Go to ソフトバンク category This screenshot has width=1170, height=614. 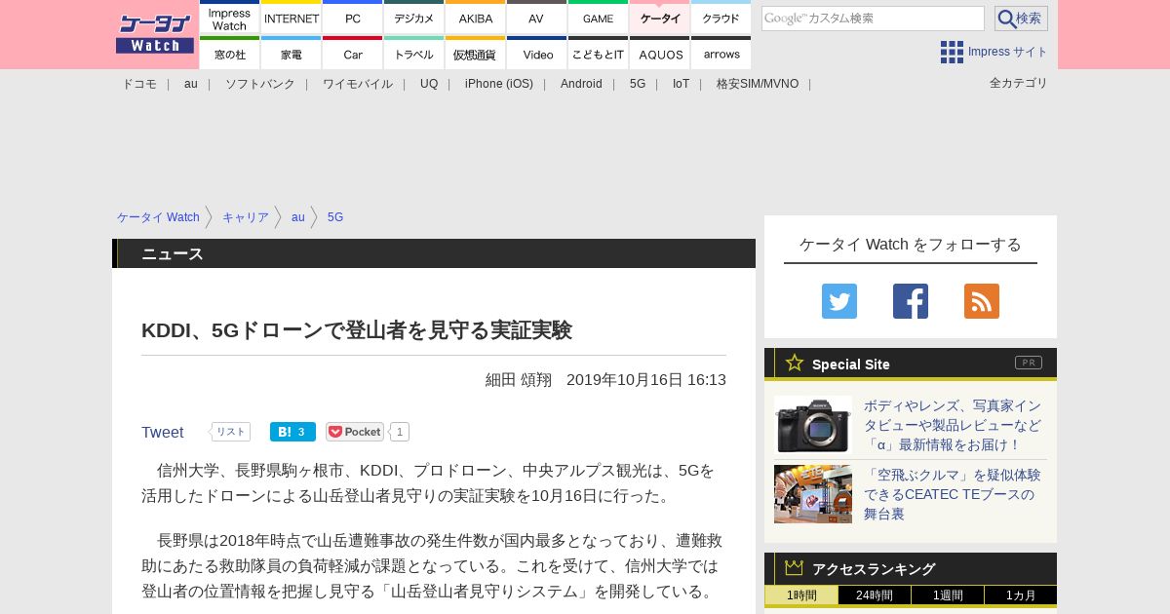[260, 84]
